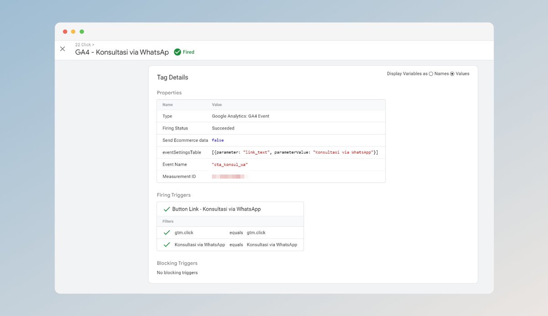The image size is (548, 316).
Task: Click the Display Variables as label
Action: pyautogui.click(x=407, y=74)
